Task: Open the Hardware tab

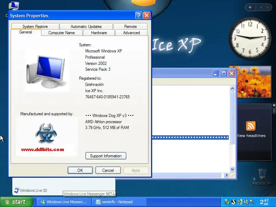Action: point(99,33)
